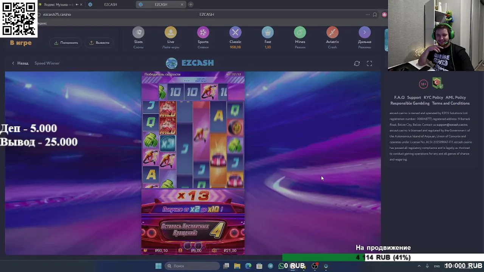Click the В игре status label
This screenshot has width=484, height=272.
coord(21,43)
